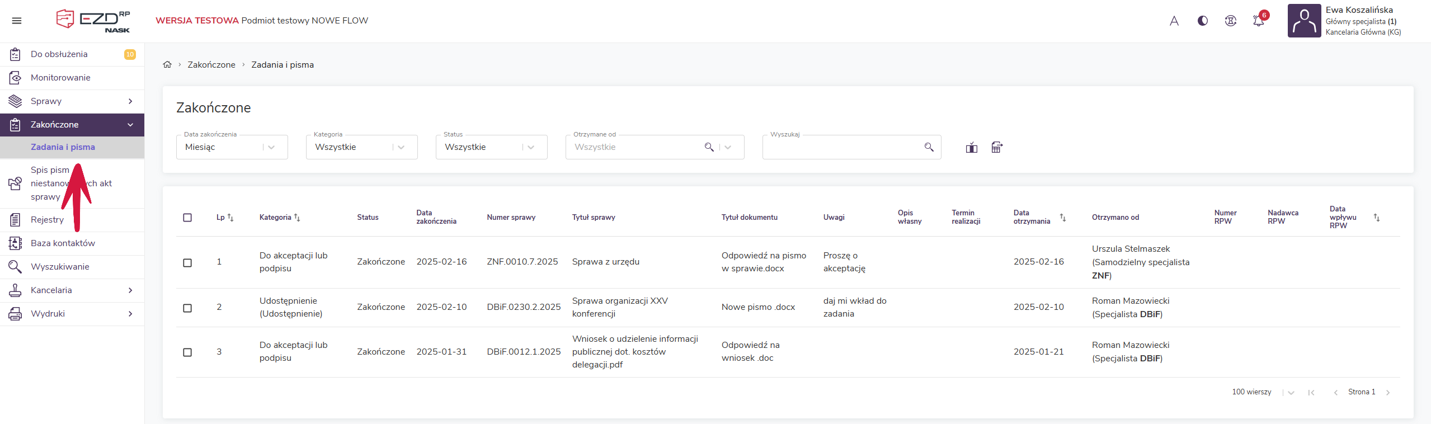
Task: Check the row 3 checkbox
Action: (x=187, y=352)
